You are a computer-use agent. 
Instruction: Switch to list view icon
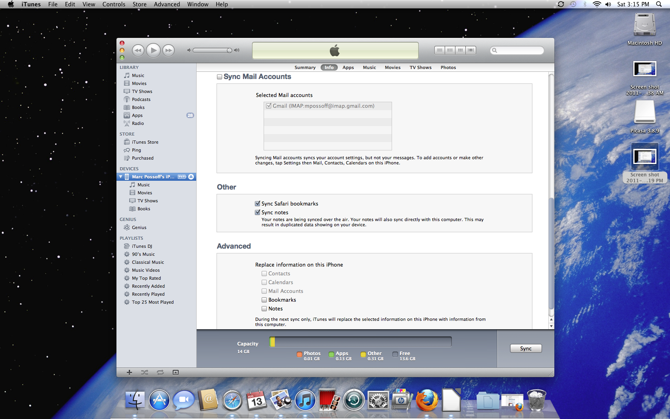click(439, 50)
